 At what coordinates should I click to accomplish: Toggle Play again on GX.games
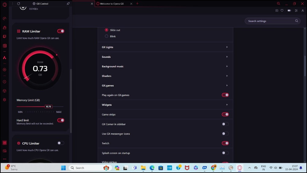[225, 95]
